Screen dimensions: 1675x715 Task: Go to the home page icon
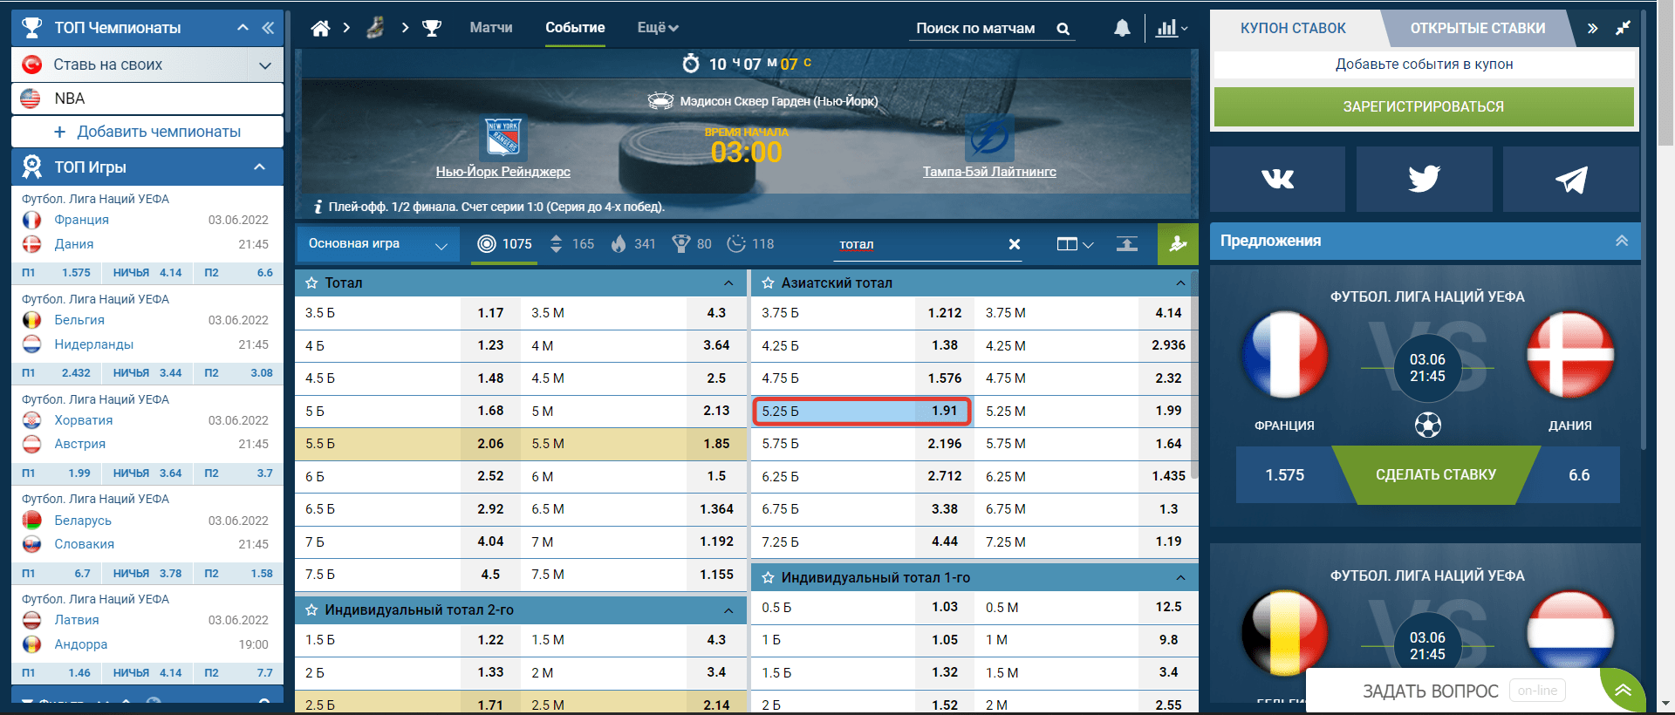[320, 28]
